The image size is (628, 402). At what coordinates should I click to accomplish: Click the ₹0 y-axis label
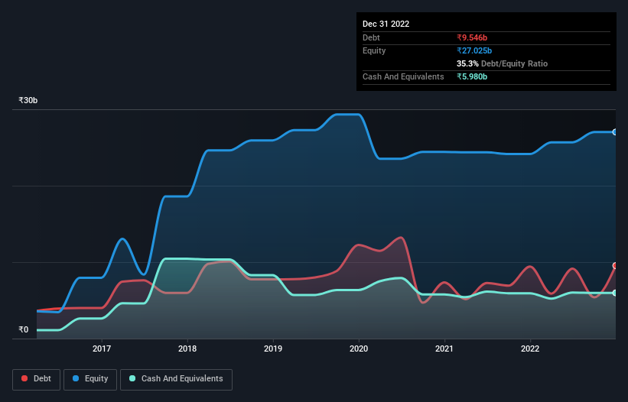[x=24, y=329]
